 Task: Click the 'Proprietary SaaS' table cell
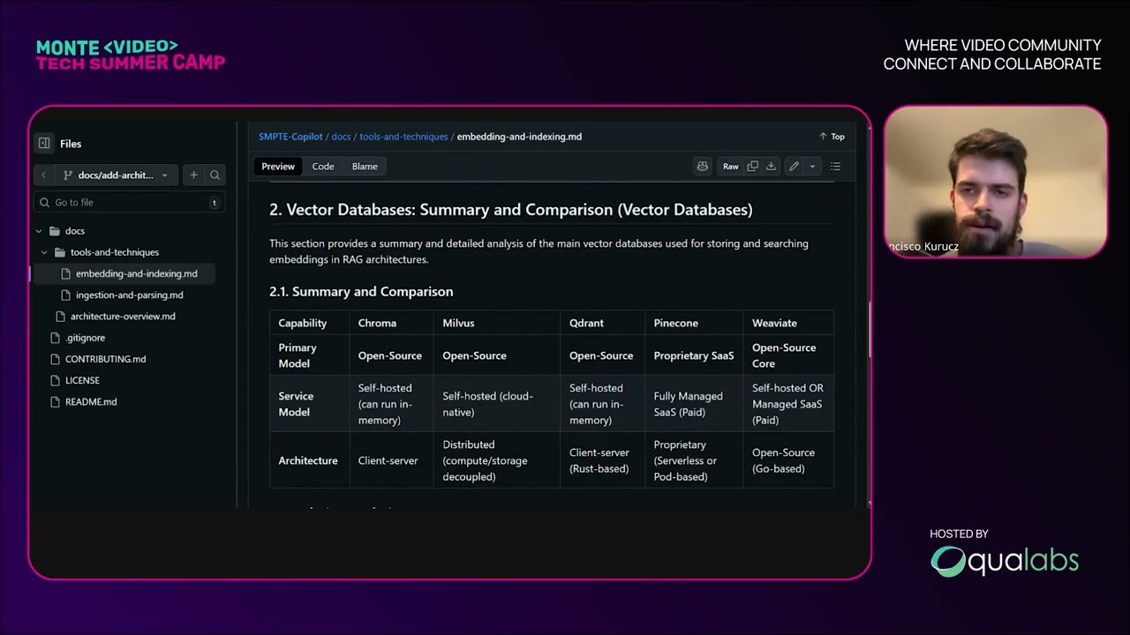click(x=694, y=355)
